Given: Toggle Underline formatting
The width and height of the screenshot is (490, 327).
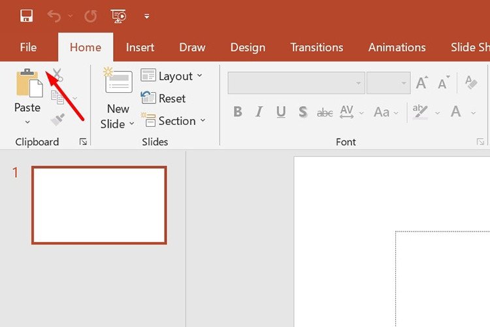Looking at the screenshot, I should pos(281,112).
